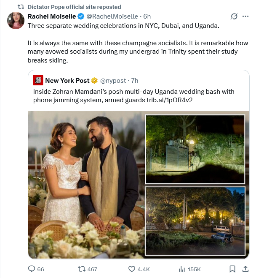Open "Dictator Pope official site reposted" link
The image size is (256, 278).
74,7
